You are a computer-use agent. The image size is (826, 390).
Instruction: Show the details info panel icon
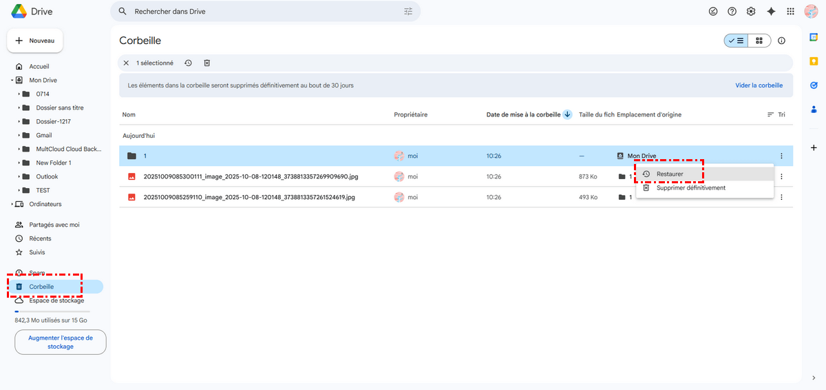click(x=781, y=41)
